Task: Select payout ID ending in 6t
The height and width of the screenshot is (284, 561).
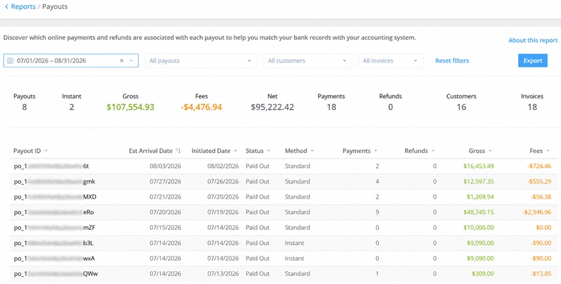Action: point(52,166)
